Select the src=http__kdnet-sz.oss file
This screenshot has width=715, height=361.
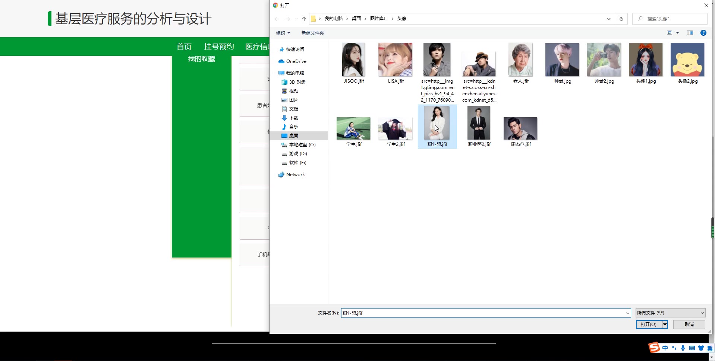point(479,77)
